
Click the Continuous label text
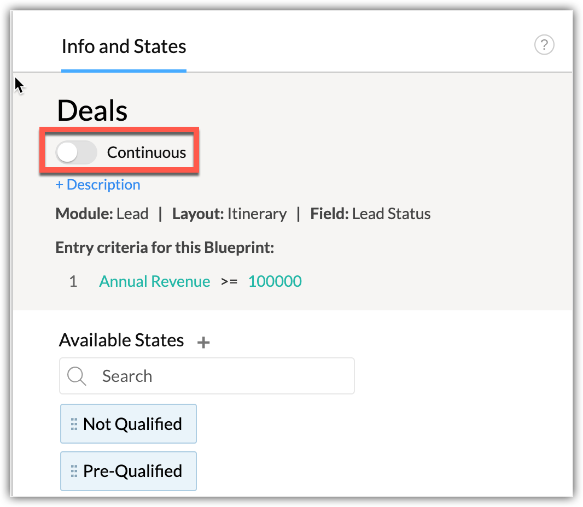pos(146,152)
